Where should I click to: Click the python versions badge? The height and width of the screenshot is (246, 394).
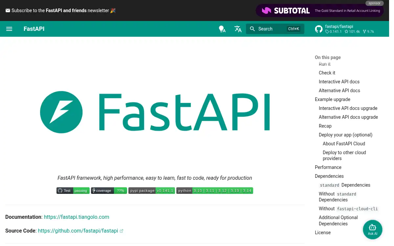coord(215,191)
